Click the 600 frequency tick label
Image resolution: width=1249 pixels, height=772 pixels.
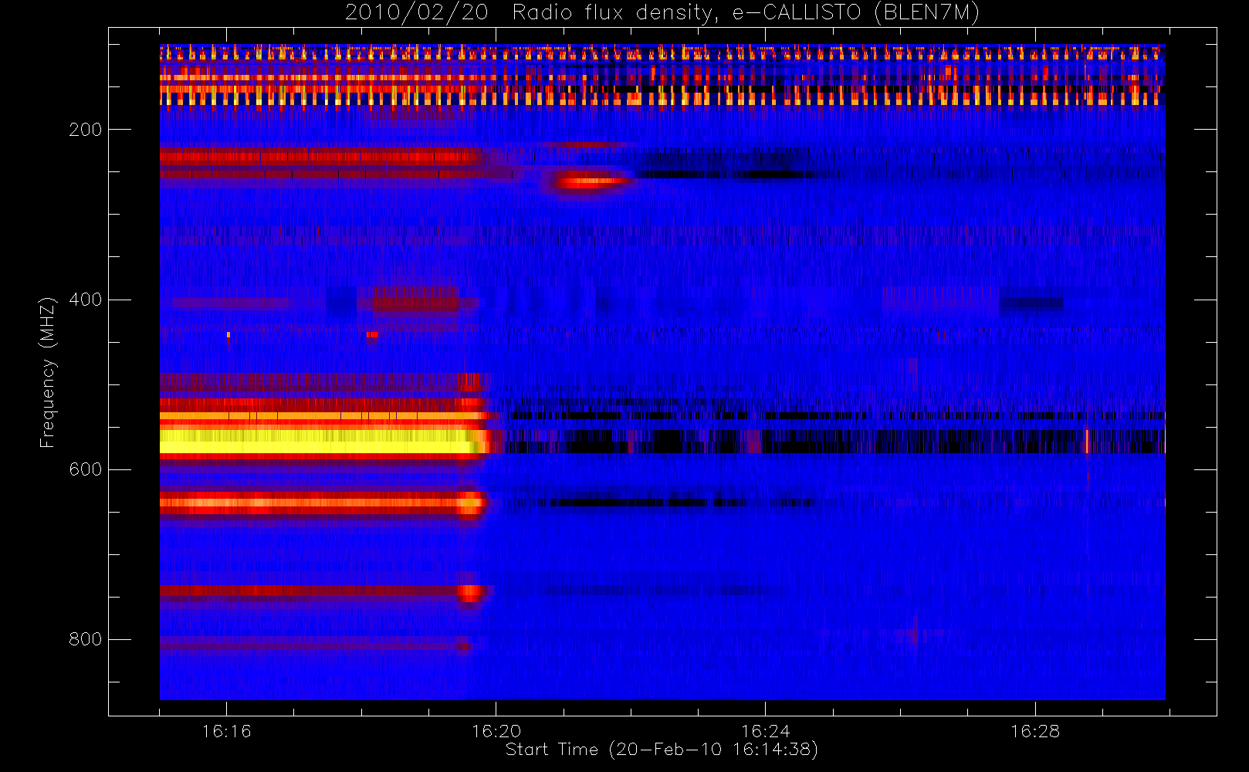pyautogui.click(x=86, y=469)
